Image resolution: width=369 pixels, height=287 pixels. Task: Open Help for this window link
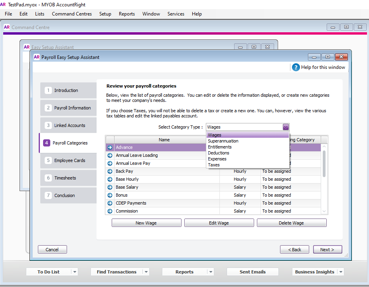[x=323, y=67]
